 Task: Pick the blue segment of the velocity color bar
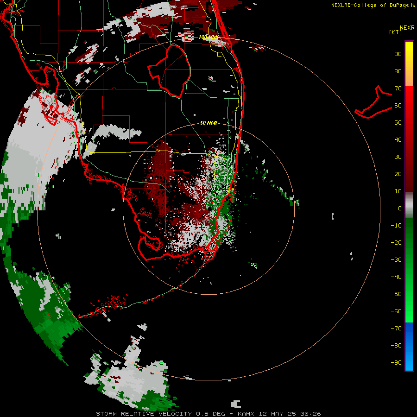pyautogui.click(x=409, y=346)
